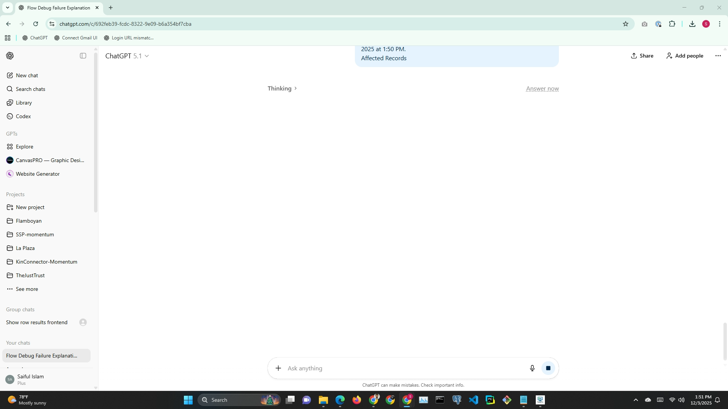Click the Answer now link
Viewport: 728px width, 409px height.
tap(542, 89)
